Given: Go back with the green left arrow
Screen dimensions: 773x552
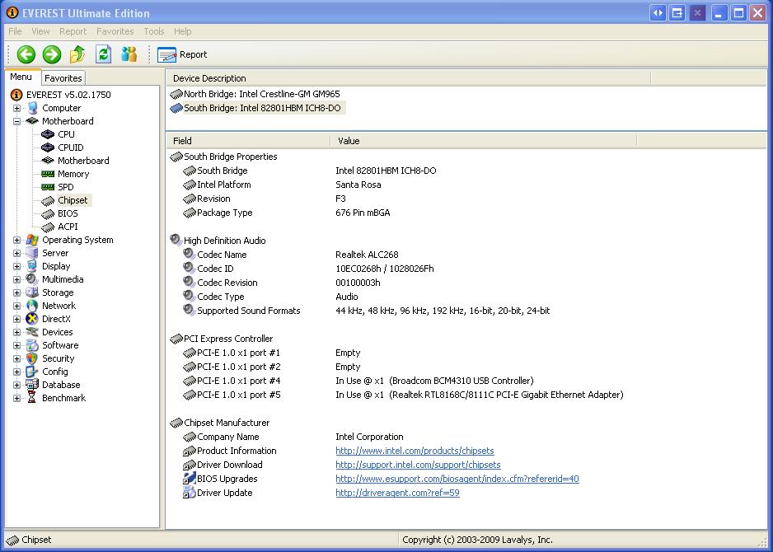Looking at the screenshot, I should click(x=26, y=54).
